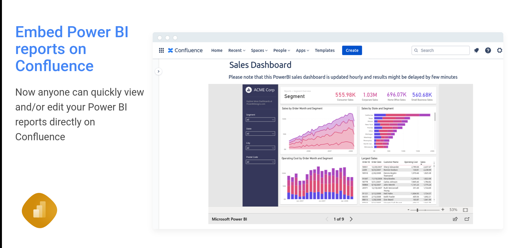Image resolution: width=508 pixels, height=248 pixels.
Task: Click the blue Create button
Action: click(352, 50)
